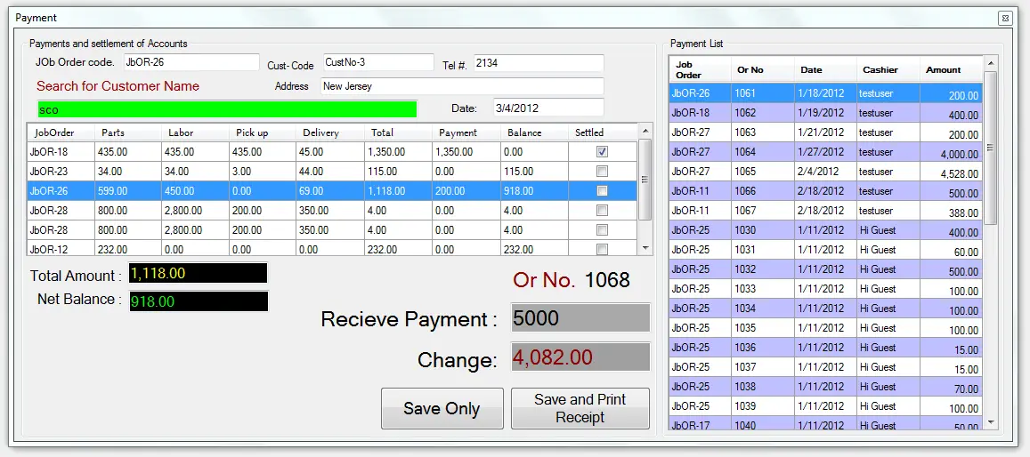This screenshot has width=1030, height=457.
Task: Click the Balance column header
Action: [535, 132]
